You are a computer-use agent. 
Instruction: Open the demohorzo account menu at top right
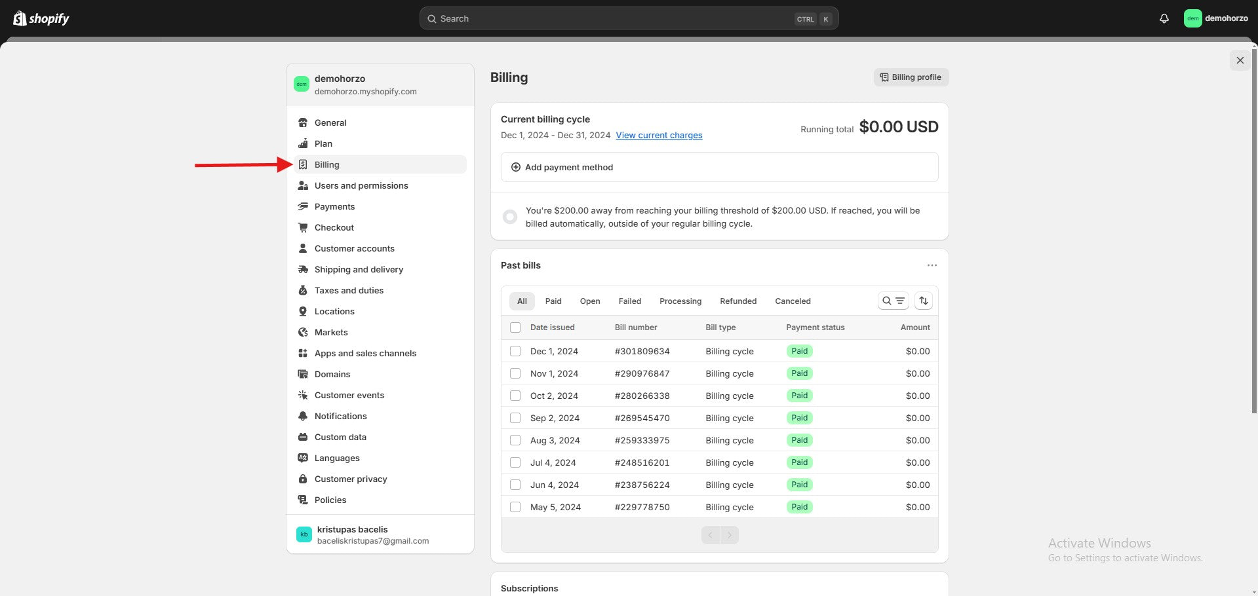pyautogui.click(x=1215, y=18)
